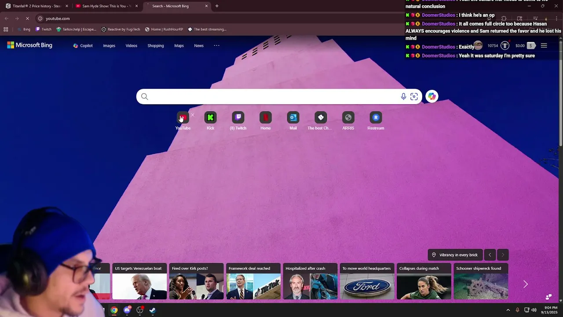Open Copilot from Bing top navigation
Image resolution: width=563 pixels, height=317 pixels.
83,46
